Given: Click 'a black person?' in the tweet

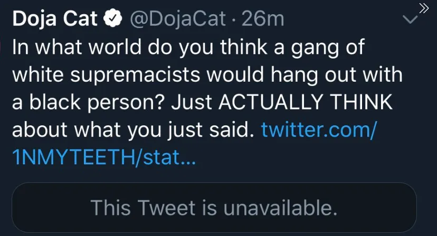Looking at the screenshot, I should [x=90, y=102].
